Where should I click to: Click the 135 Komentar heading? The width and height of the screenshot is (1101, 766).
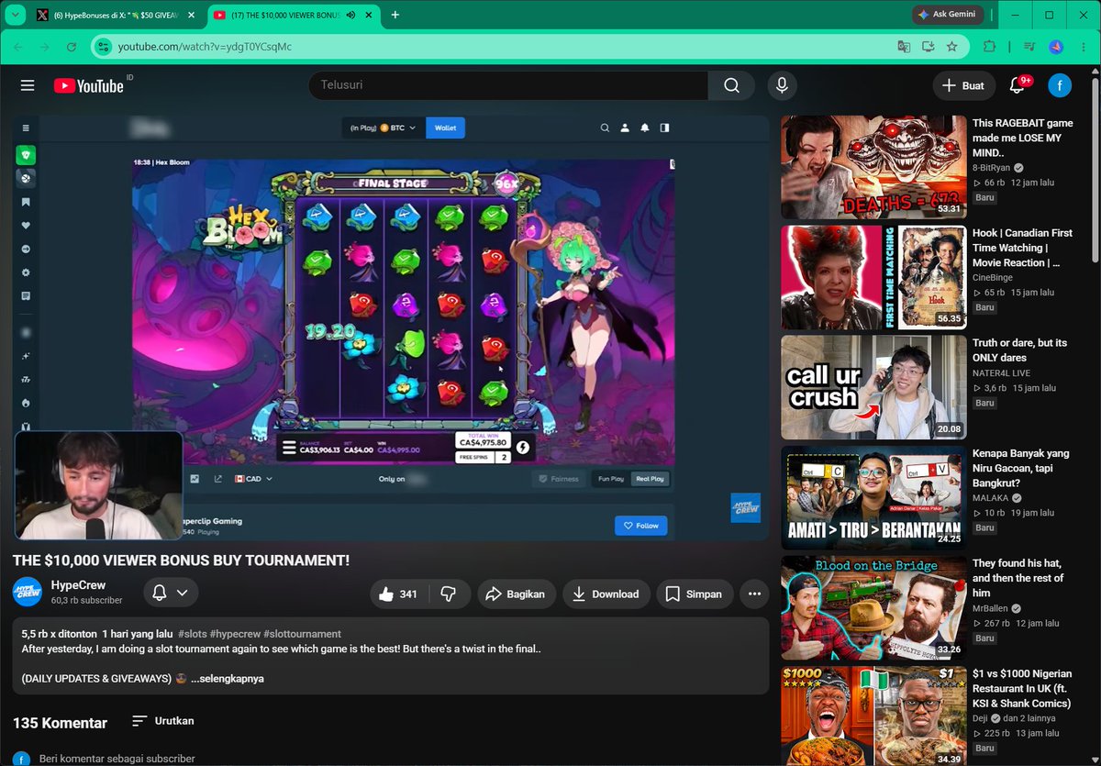tap(60, 723)
